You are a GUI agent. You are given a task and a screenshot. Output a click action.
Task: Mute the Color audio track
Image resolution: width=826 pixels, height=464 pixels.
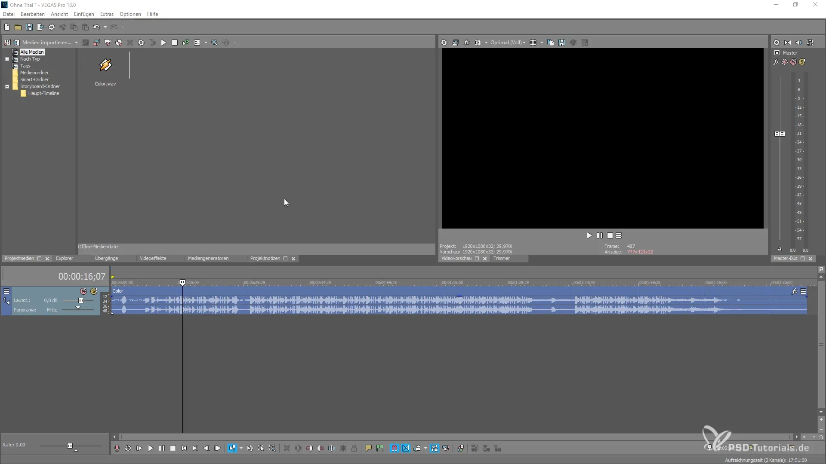coord(83,291)
